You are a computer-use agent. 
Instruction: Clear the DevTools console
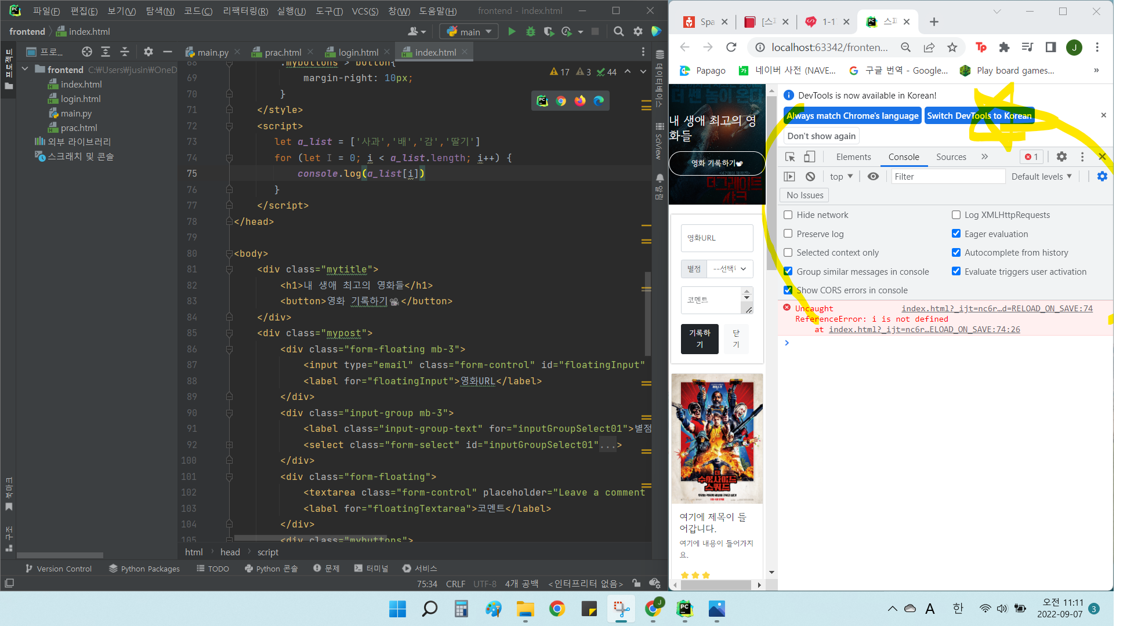[x=810, y=177]
